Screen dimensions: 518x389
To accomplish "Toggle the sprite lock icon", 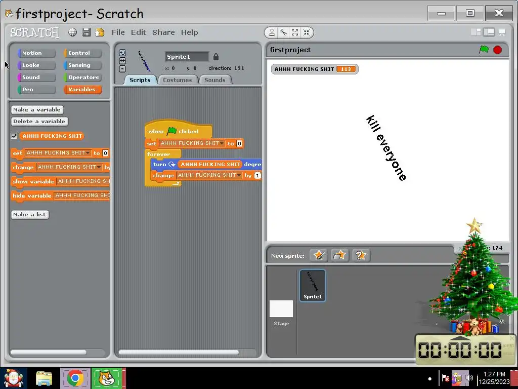I will pyautogui.click(x=215, y=57).
